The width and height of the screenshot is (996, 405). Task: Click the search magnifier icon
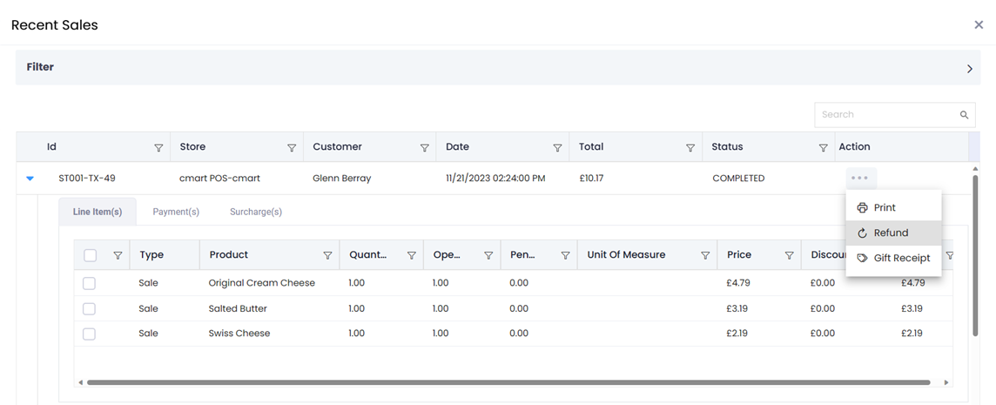pos(964,115)
